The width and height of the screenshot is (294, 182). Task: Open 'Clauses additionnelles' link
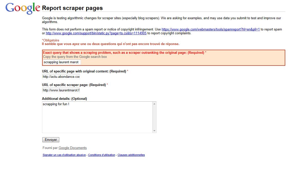[x=131, y=155]
